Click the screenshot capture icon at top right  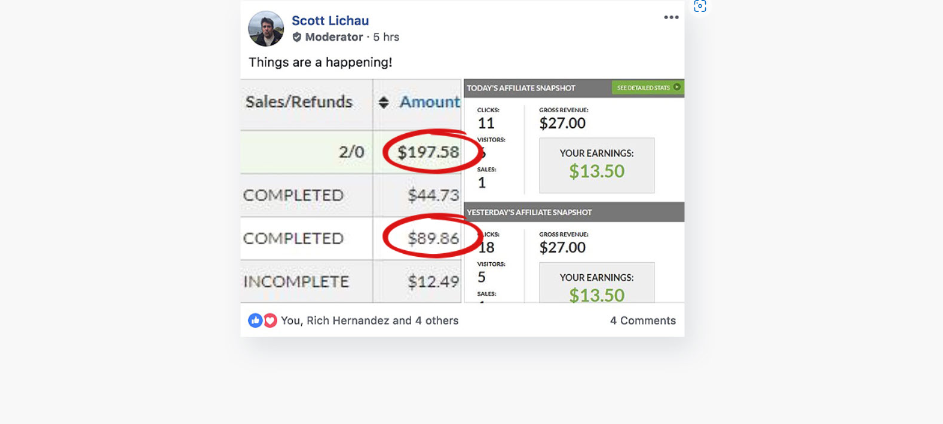(700, 6)
